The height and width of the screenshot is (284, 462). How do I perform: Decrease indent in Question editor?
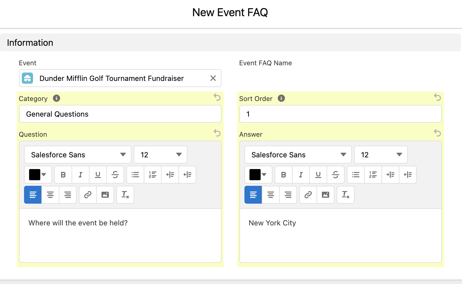tap(187, 175)
